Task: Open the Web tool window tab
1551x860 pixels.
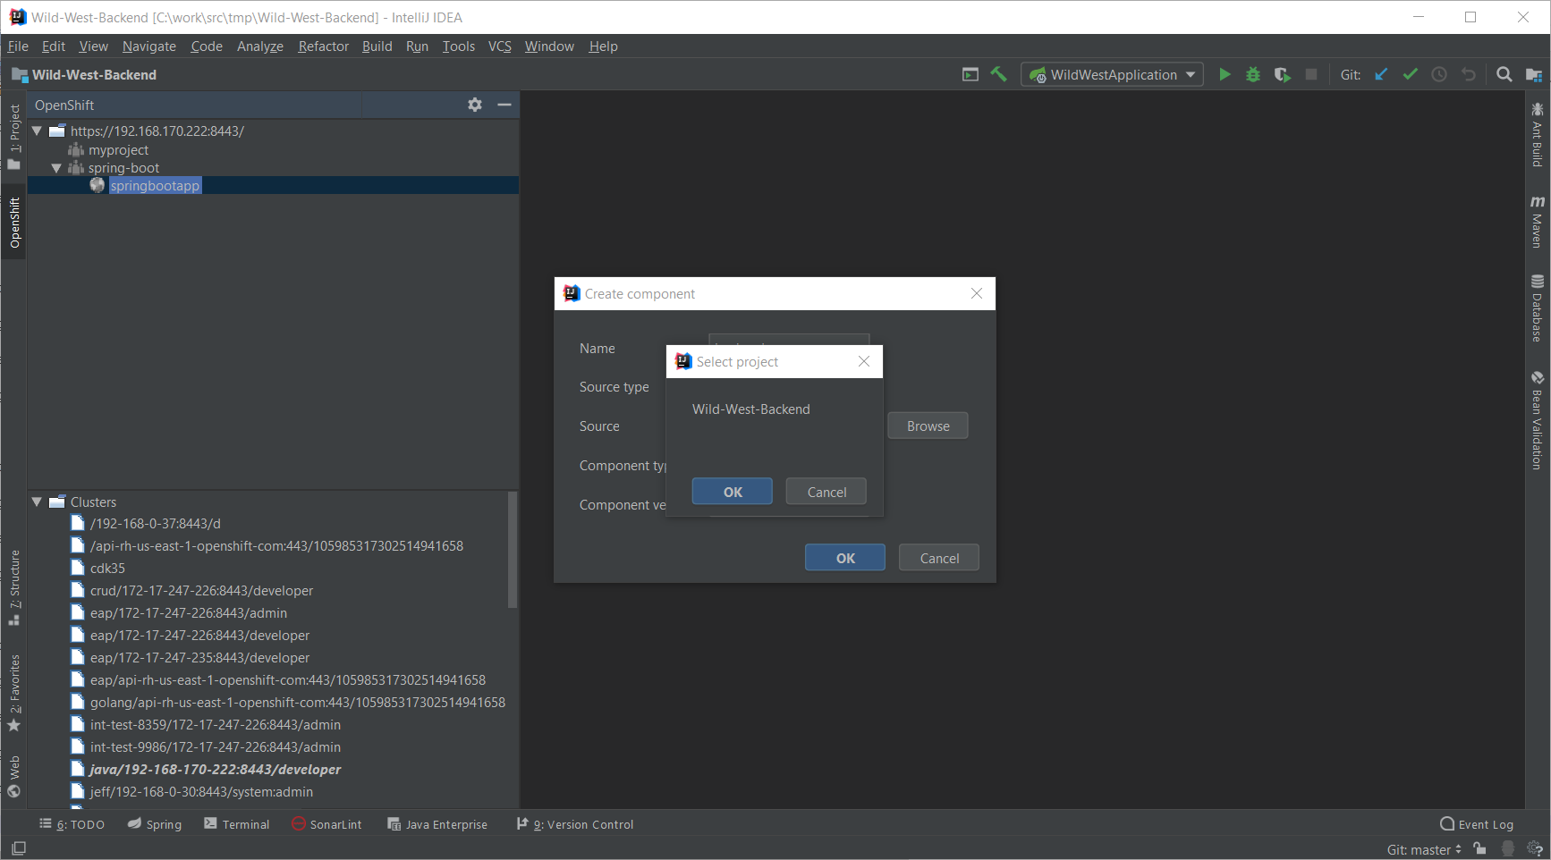Action: 14,776
